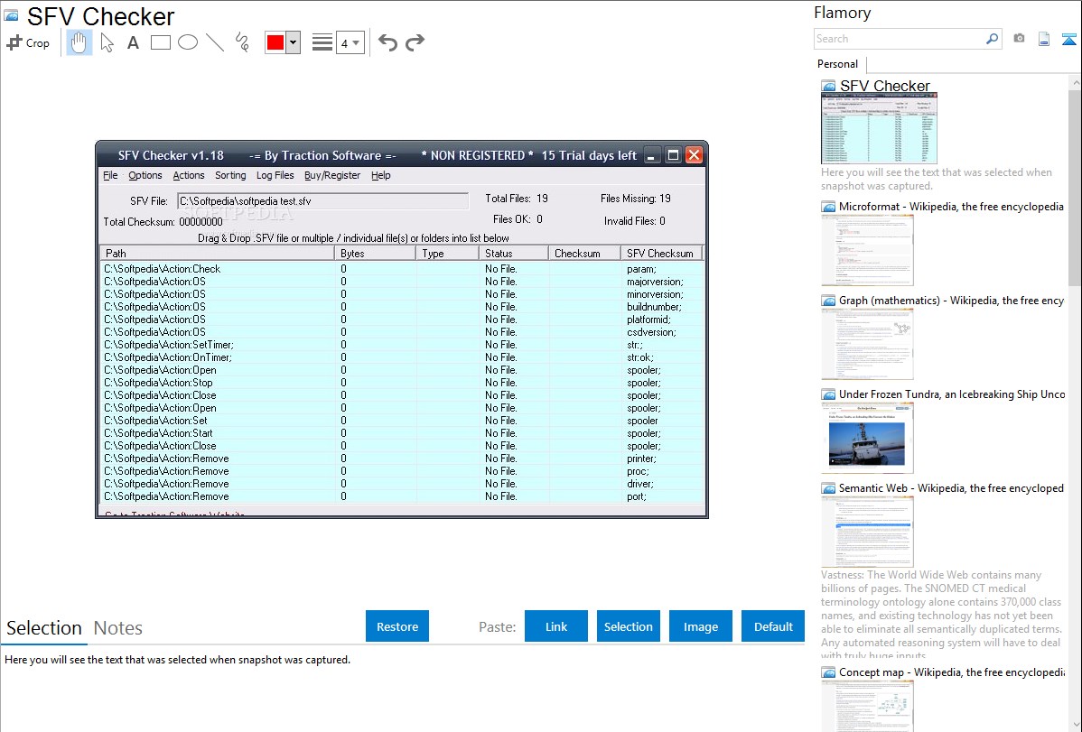Click the Default paste button

coord(773,625)
